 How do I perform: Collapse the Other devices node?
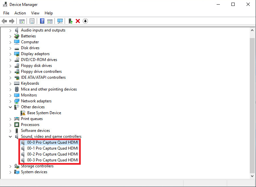point(10,107)
